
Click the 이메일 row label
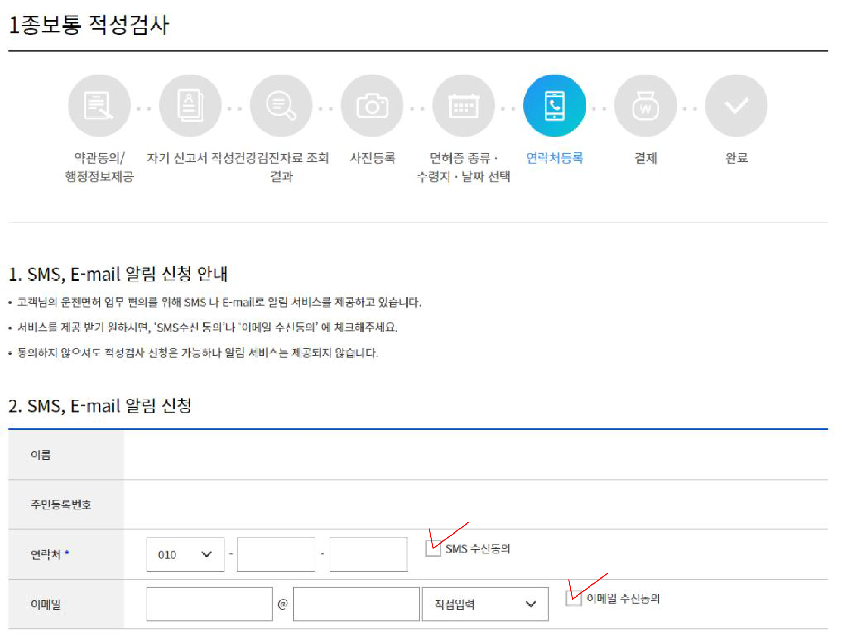[x=46, y=604]
